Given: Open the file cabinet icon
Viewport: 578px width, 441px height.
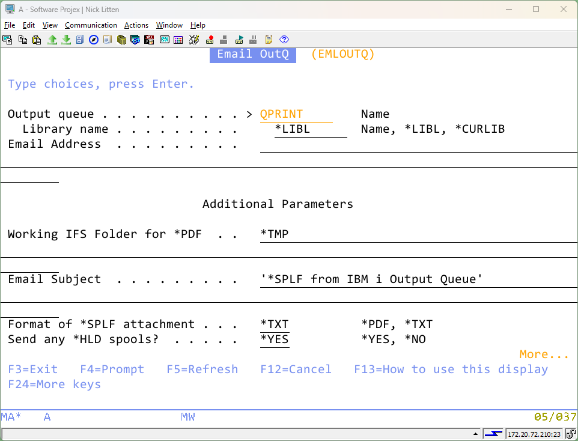Looking at the screenshot, I should [x=80, y=40].
